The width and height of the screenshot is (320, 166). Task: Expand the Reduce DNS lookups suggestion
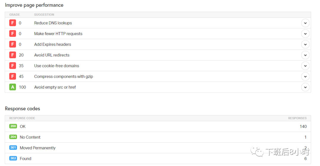click(305, 23)
